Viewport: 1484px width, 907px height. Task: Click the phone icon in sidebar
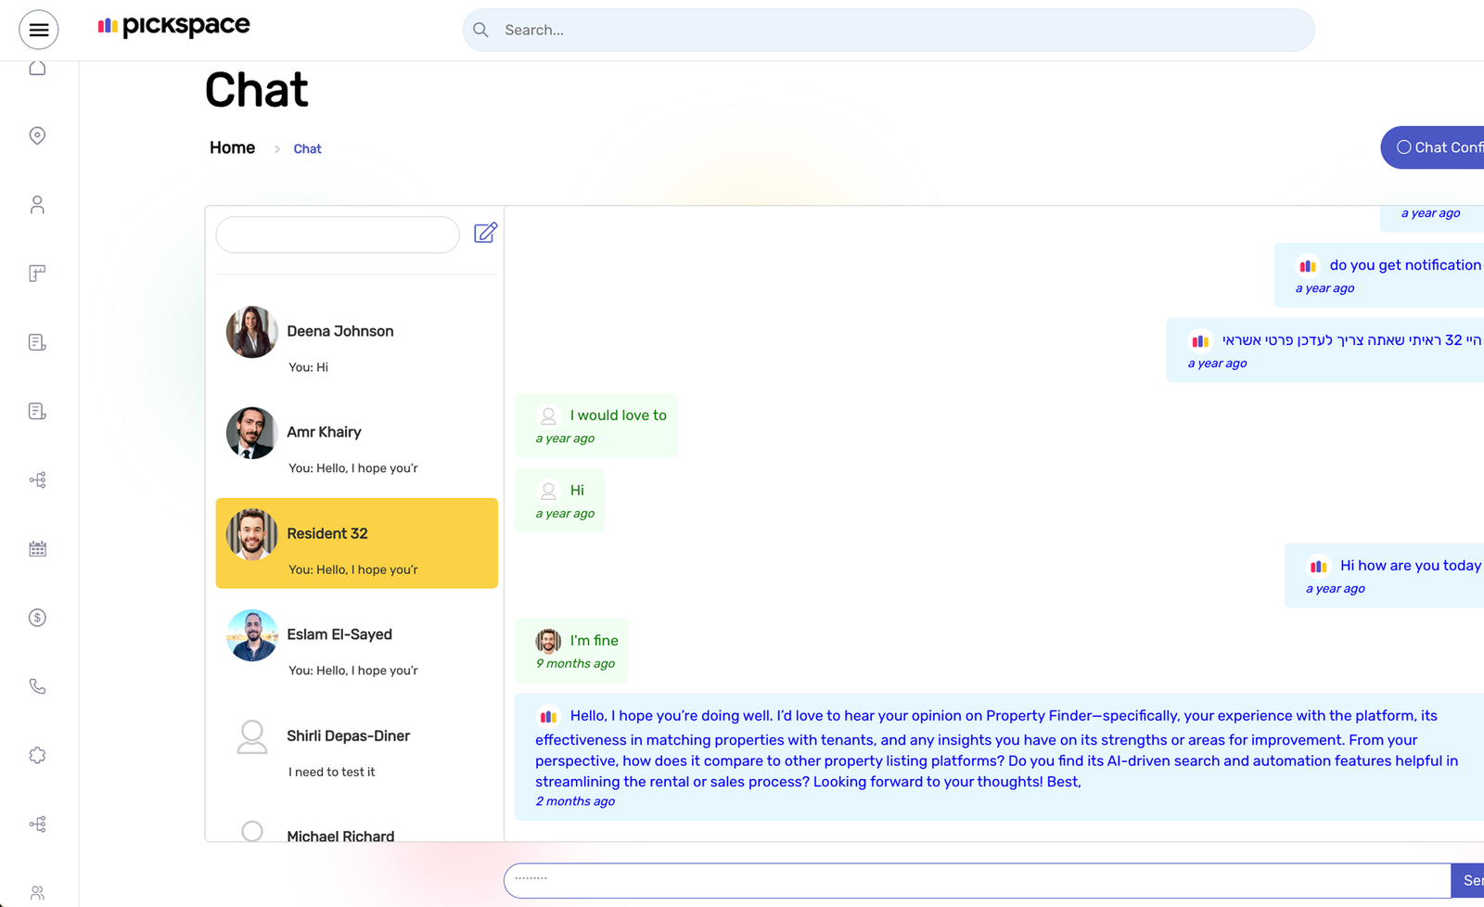(x=37, y=686)
